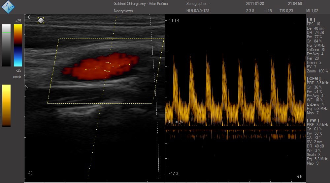Click the TIS 0,23 thermal index

tap(286, 11)
